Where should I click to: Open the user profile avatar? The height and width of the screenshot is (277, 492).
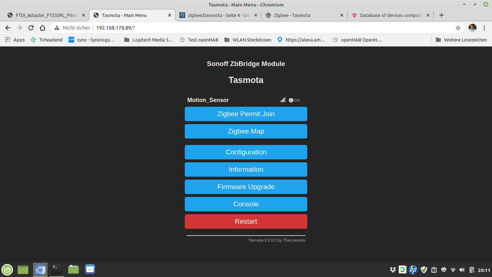pyautogui.click(x=473, y=28)
